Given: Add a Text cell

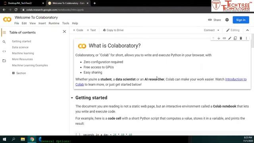Looking at the screenshot, I should click(91, 30).
